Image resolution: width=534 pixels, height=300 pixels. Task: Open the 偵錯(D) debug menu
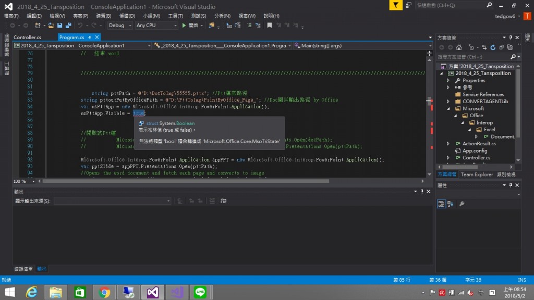pyautogui.click(x=127, y=16)
